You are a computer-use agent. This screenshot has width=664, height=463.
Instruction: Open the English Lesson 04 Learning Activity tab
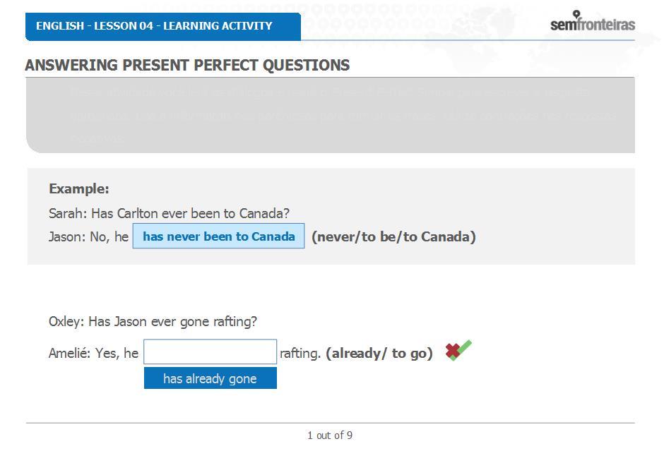click(163, 27)
